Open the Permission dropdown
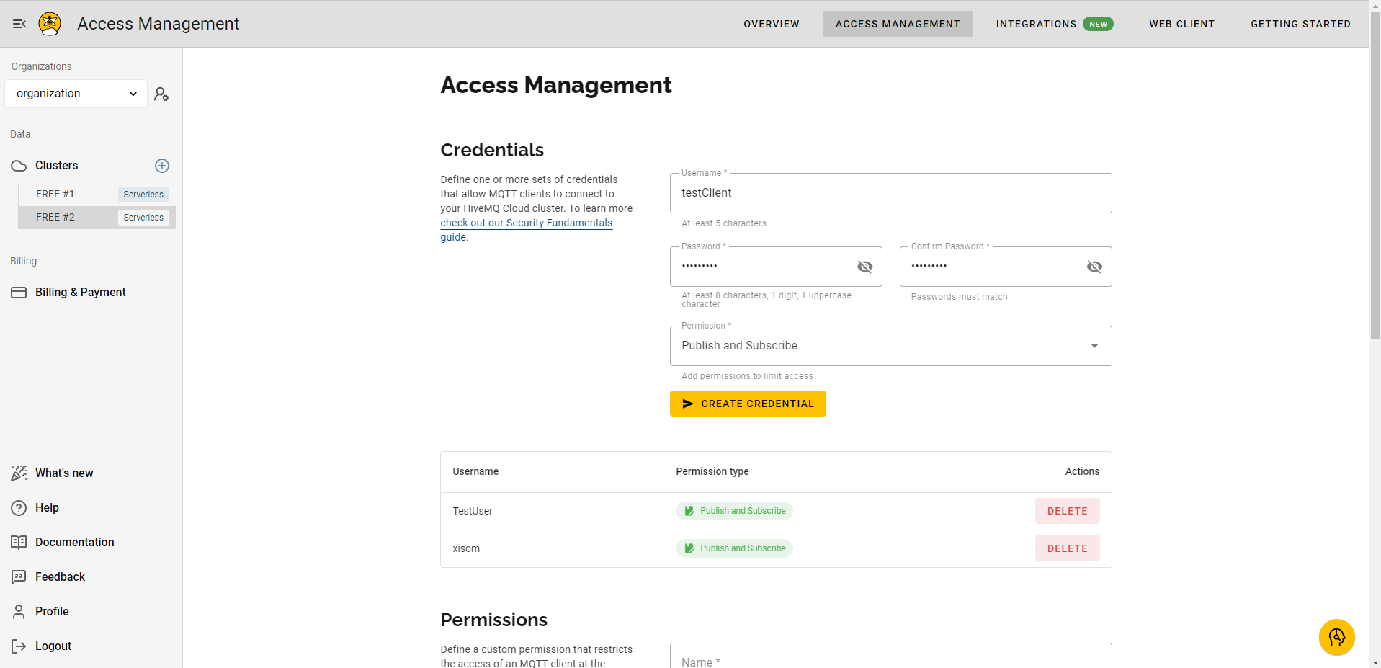Screen dimensions: 1381x668 tap(890, 346)
